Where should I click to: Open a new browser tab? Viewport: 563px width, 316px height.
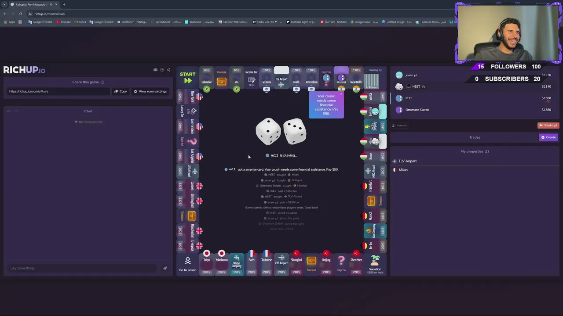64,4
